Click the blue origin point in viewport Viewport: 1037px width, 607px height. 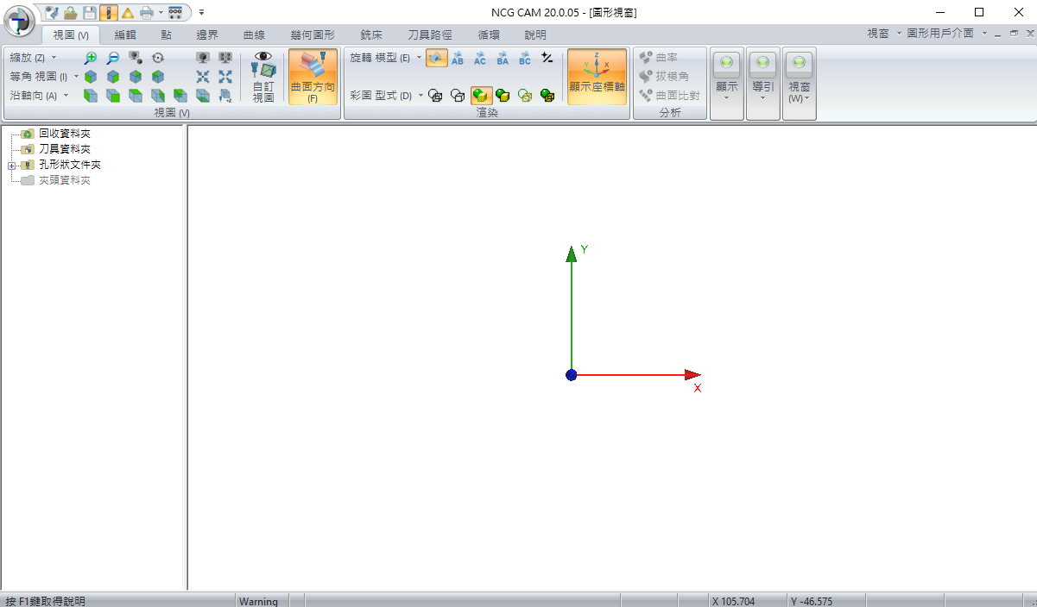pyautogui.click(x=571, y=375)
